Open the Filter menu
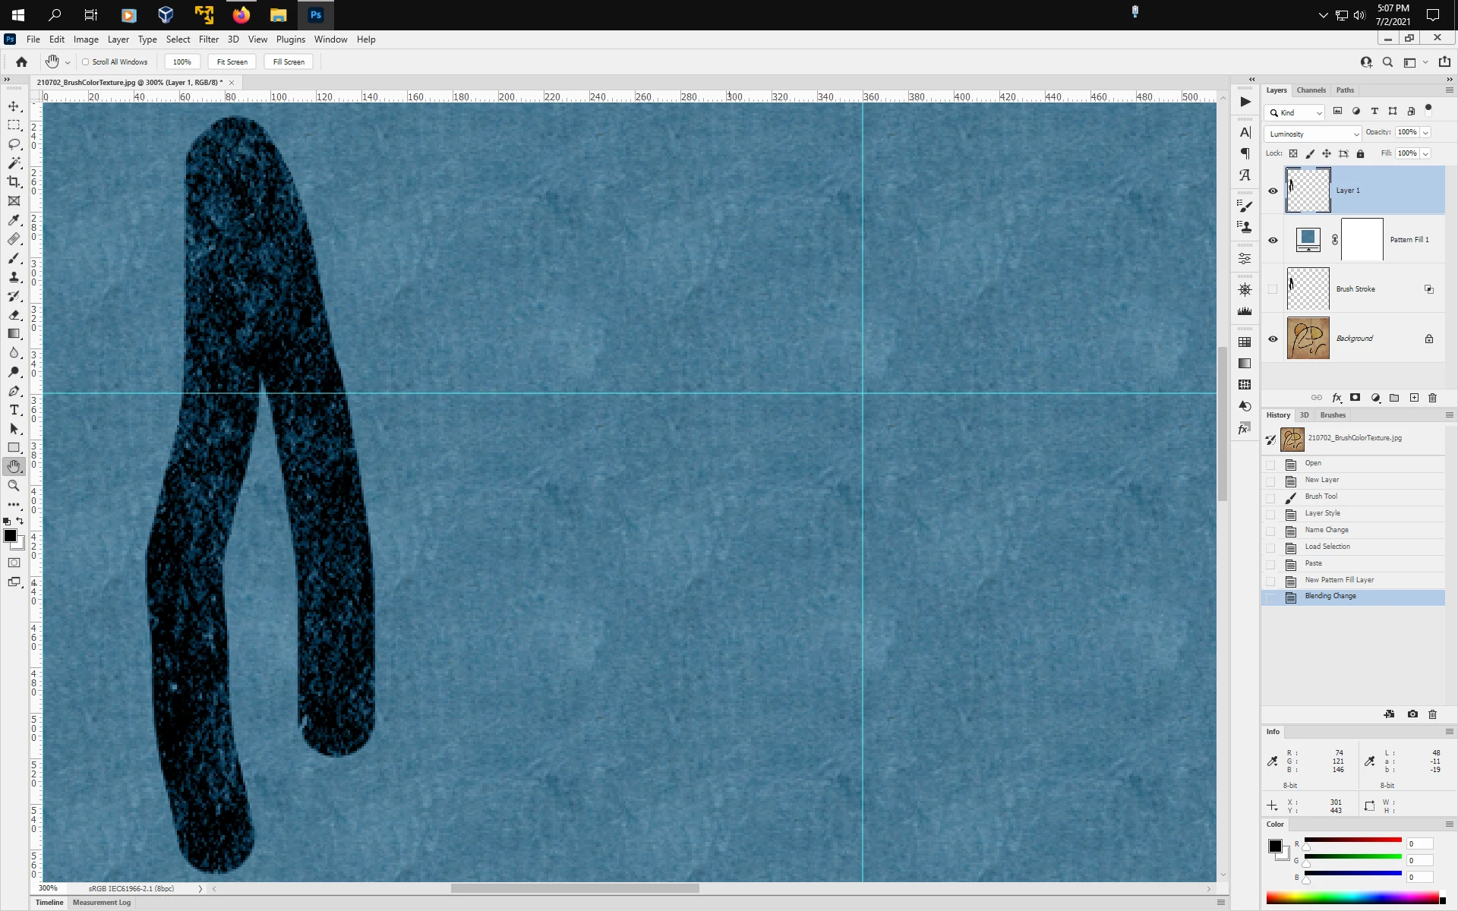The image size is (1458, 911). click(208, 39)
